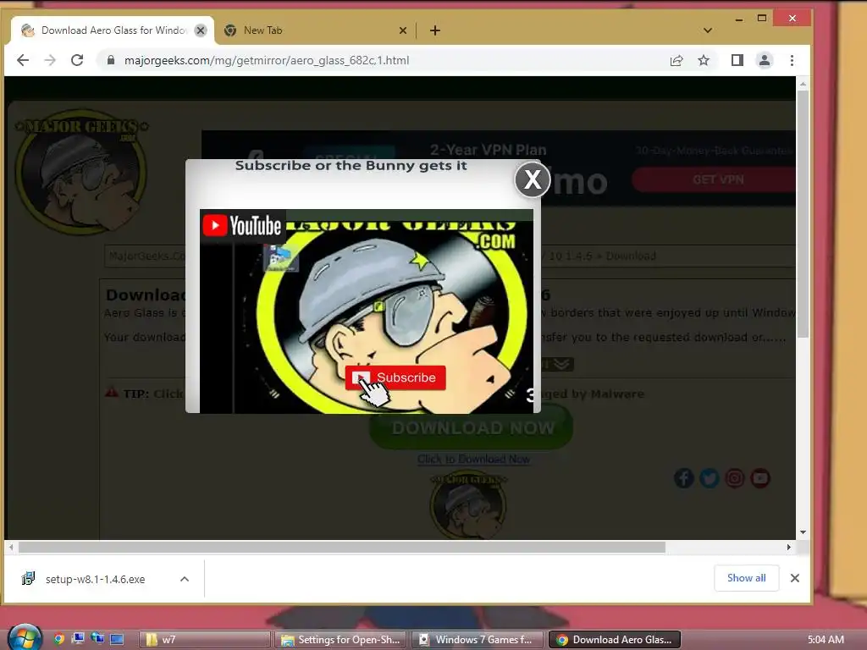Click the address bar URL
Image resolution: width=867 pixels, height=650 pixels.
[x=267, y=60]
